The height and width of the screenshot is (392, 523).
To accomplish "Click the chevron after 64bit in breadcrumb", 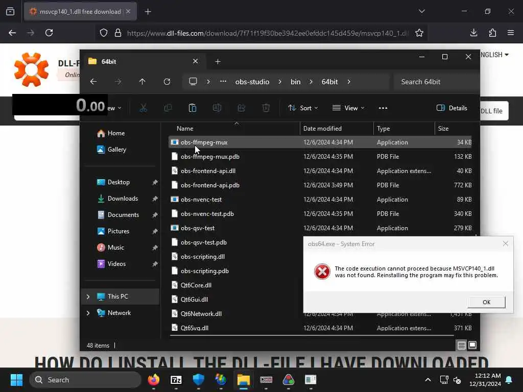I will 349,82.
